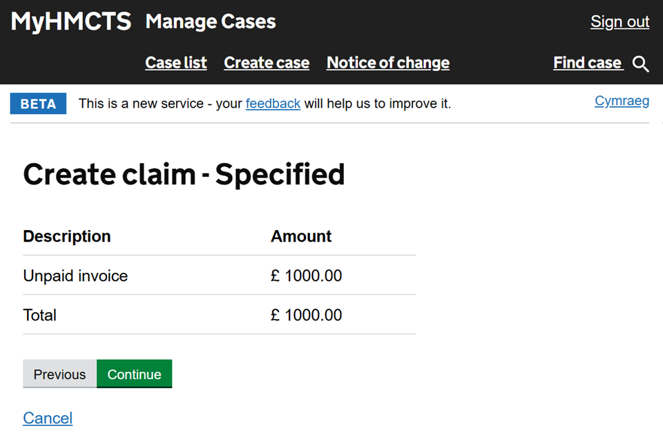Click the Description column header
The height and width of the screenshot is (442, 663).
pyautogui.click(x=67, y=236)
